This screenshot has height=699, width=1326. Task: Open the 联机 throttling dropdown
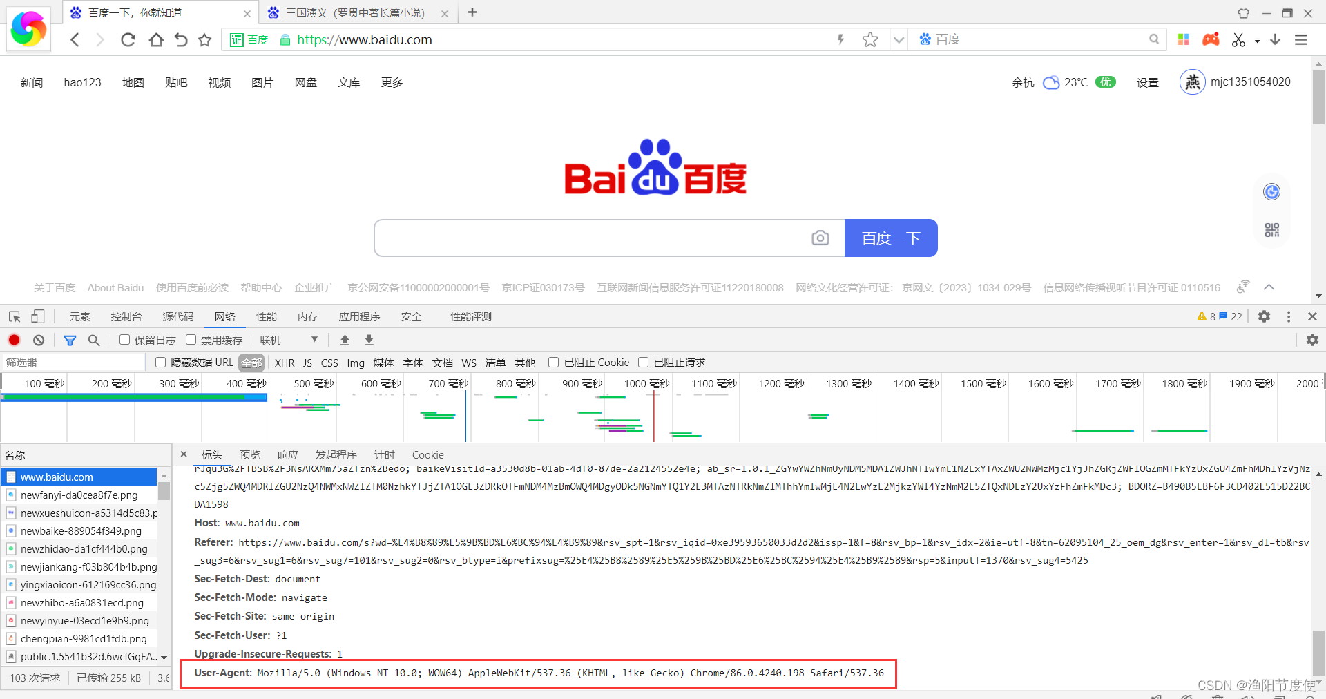click(289, 340)
